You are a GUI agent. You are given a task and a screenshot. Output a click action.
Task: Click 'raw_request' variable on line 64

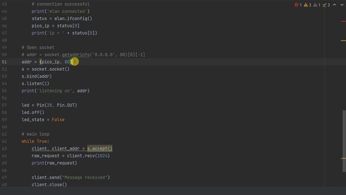(45, 156)
